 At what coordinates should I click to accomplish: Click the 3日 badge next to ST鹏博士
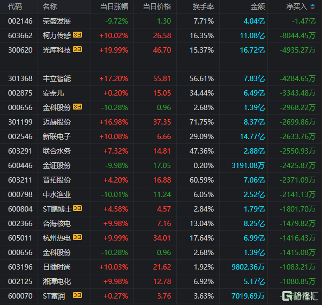point(78,208)
